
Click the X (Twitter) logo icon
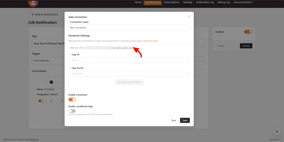51,82
